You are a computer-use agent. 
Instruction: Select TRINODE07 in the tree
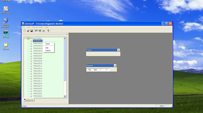point(37,56)
